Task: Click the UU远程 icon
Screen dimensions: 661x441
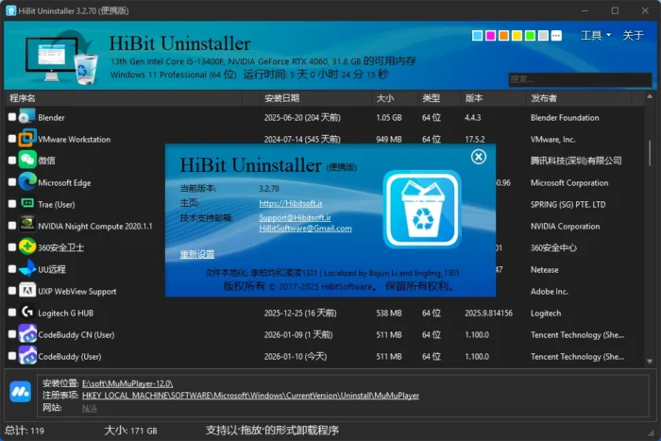Action: point(27,269)
